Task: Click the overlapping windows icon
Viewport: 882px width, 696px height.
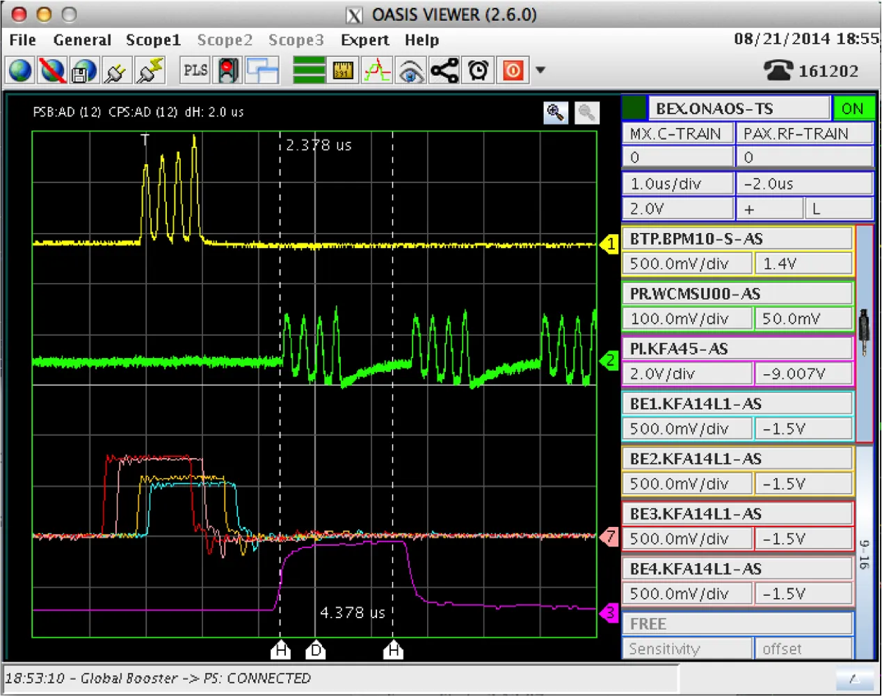Action: (262, 71)
